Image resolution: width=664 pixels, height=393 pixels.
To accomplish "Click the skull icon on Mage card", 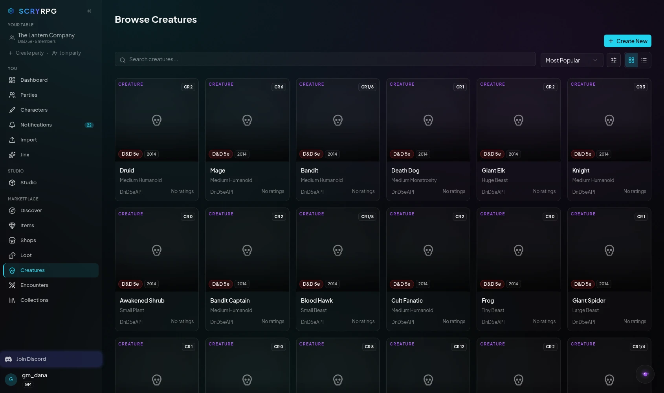I will (x=247, y=120).
